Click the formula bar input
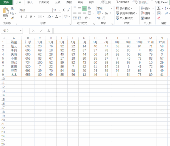Viewport: 170px width, 146px height. click(112, 31)
